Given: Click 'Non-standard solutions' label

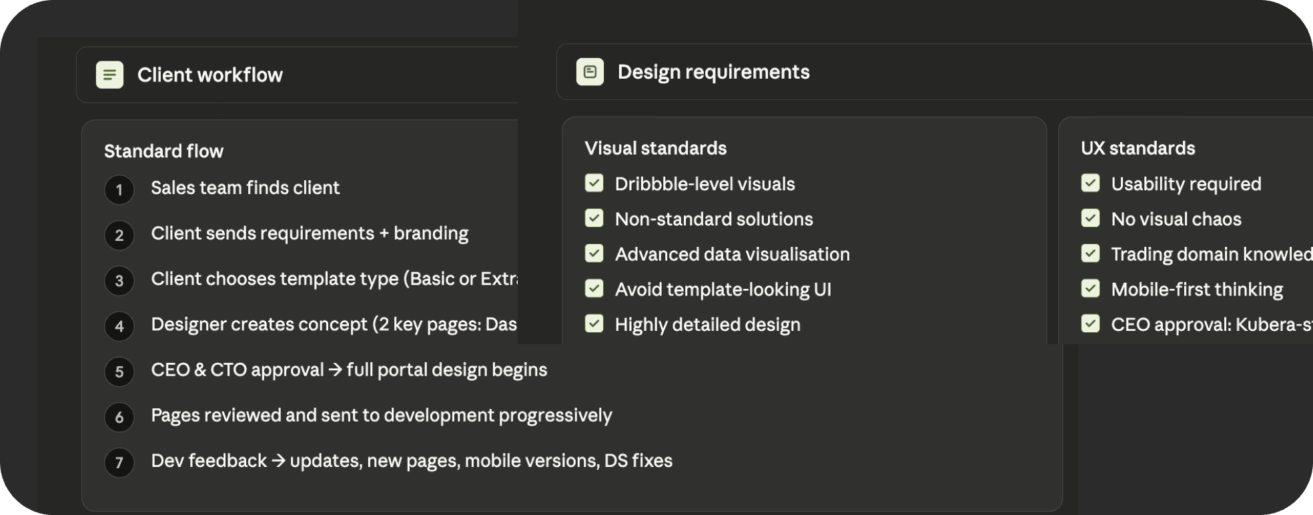Looking at the screenshot, I should [x=714, y=219].
